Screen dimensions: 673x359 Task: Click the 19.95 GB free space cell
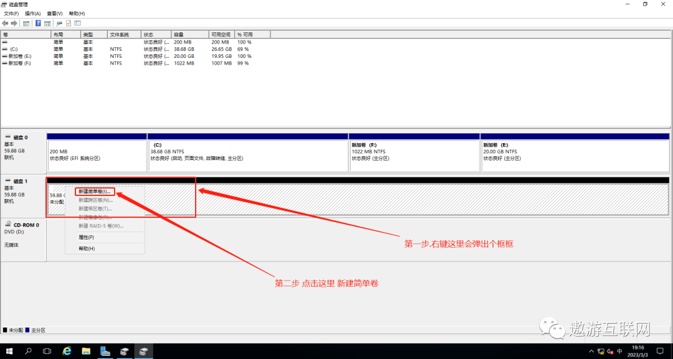pos(221,56)
